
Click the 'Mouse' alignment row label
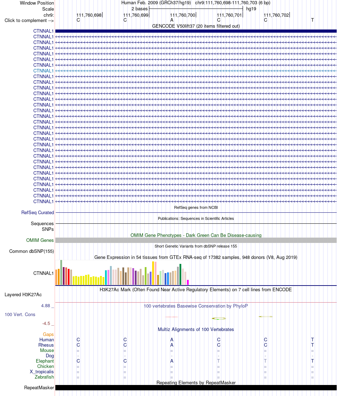(47, 350)
